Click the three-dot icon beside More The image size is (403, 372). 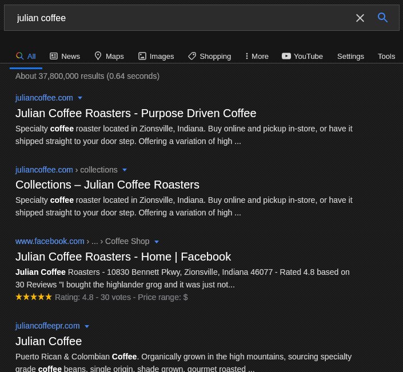247,56
